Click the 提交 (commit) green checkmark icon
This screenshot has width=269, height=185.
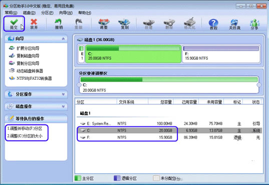click(x=14, y=22)
